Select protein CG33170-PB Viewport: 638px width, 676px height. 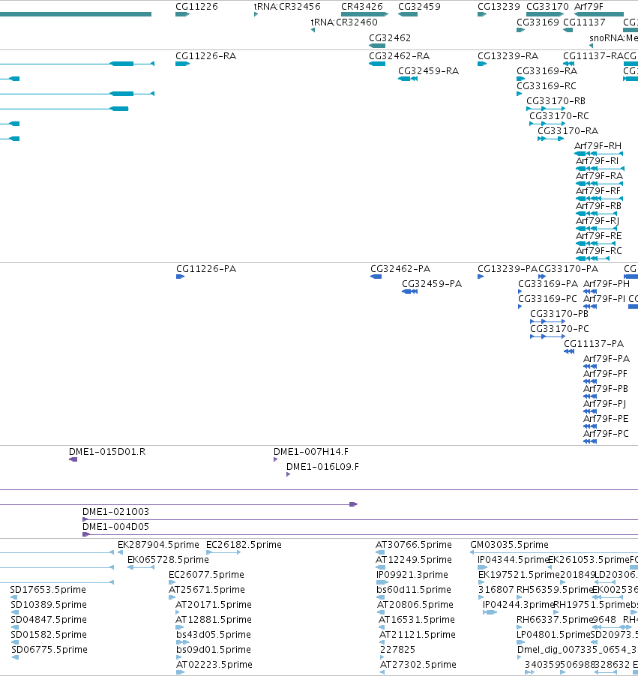(547, 322)
